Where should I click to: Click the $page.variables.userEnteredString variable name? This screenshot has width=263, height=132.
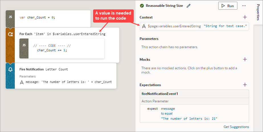click(174, 26)
